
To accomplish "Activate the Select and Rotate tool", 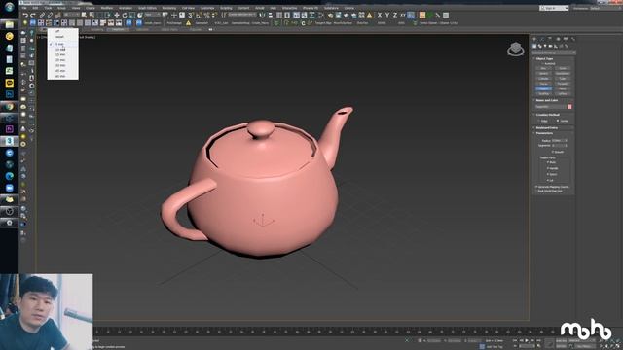I will tap(125, 16).
